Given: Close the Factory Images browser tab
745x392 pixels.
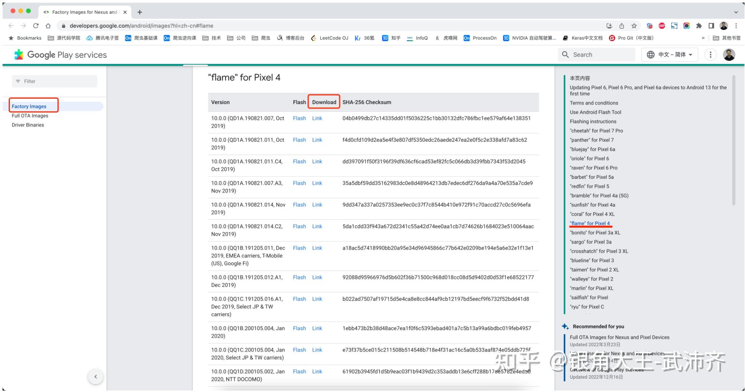Looking at the screenshot, I should click(125, 12).
